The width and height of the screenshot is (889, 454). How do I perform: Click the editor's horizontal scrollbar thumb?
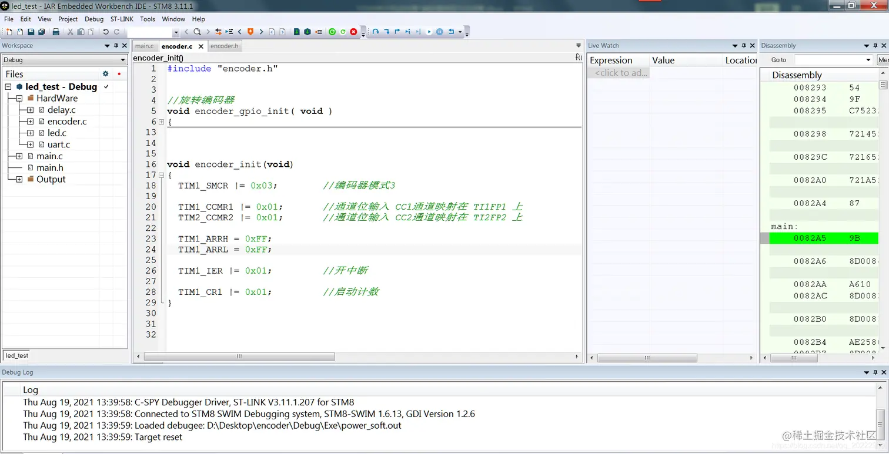coord(239,357)
